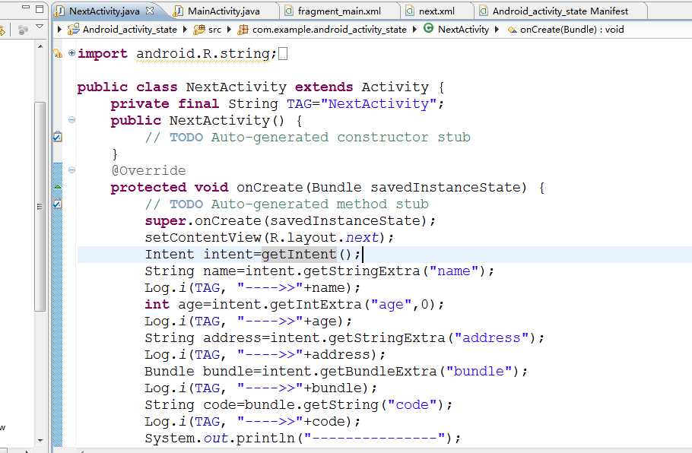Screen dimensions: 692x453
Task: Click the text 'import android.R.string;'
Action: pos(177,53)
